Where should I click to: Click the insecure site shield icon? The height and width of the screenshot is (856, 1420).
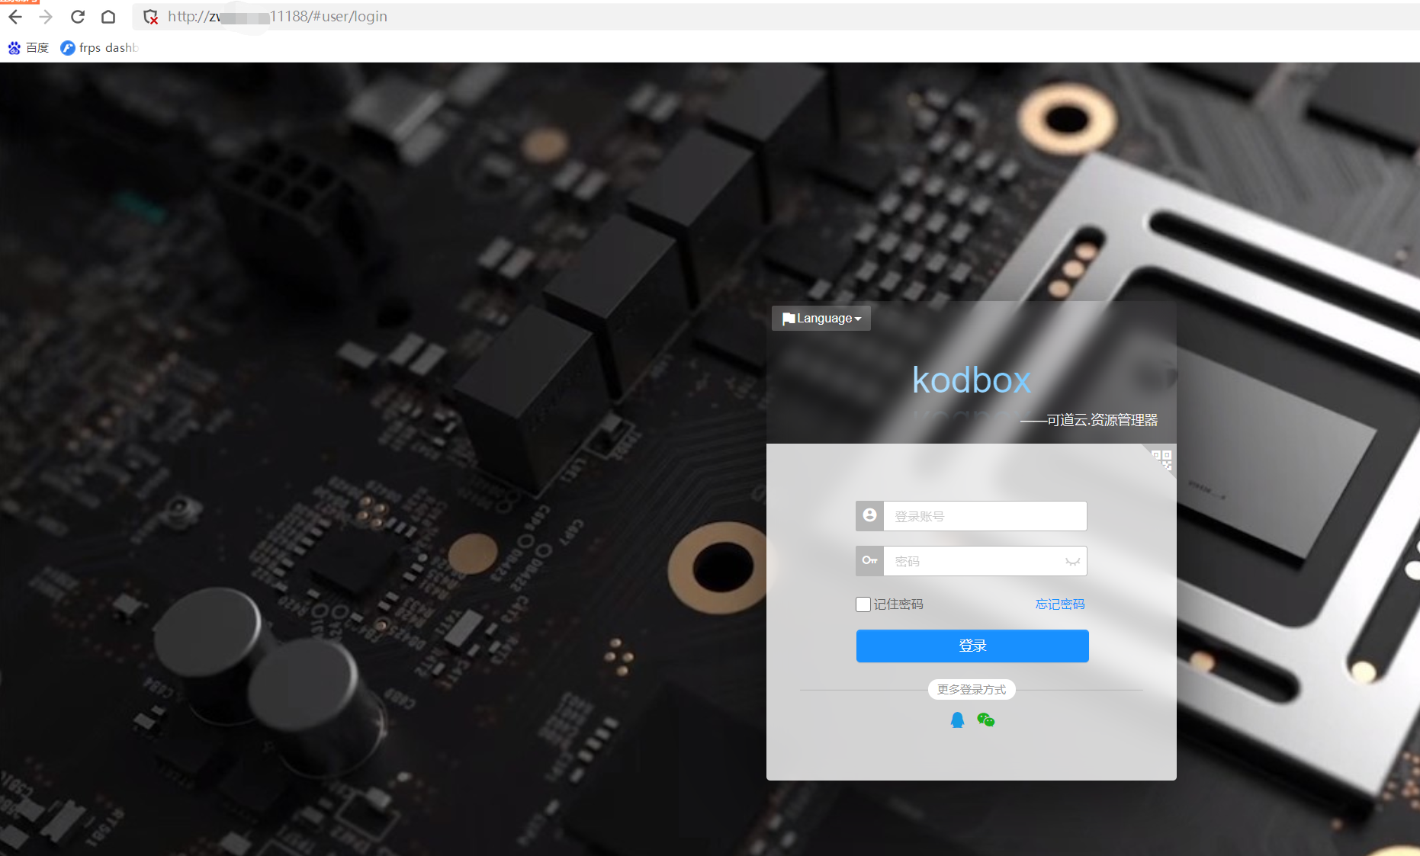[x=150, y=17]
